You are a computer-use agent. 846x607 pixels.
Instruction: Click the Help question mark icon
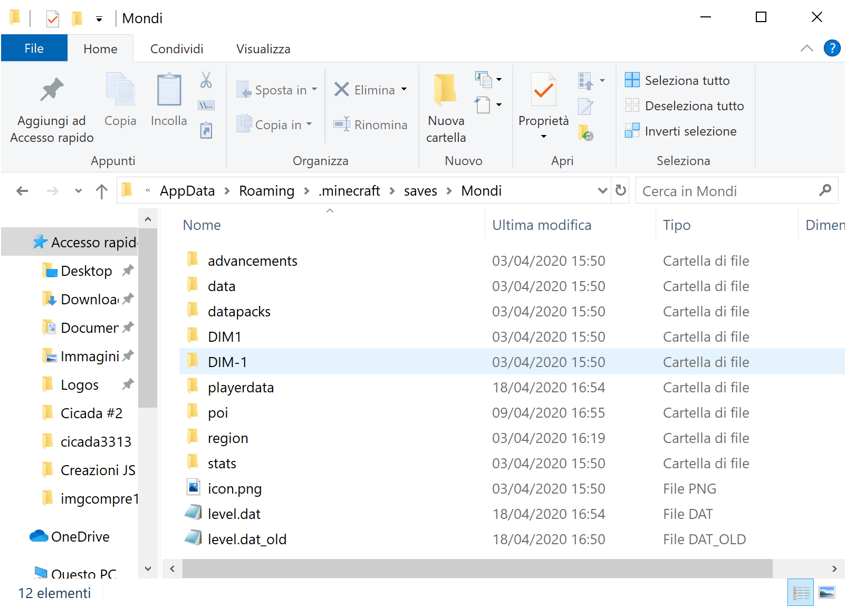pyautogui.click(x=832, y=49)
